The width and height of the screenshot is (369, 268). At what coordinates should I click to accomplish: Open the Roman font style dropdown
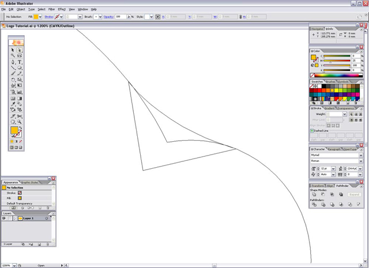click(x=360, y=161)
